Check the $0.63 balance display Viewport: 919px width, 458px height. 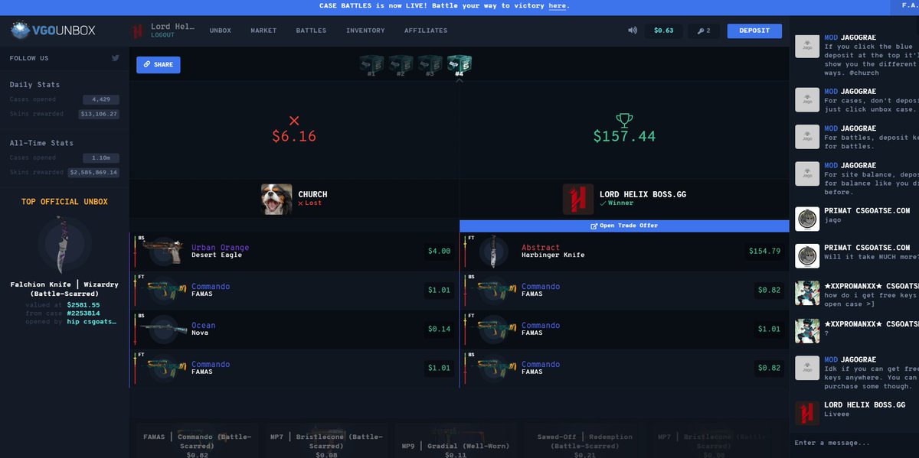(663, 31)
